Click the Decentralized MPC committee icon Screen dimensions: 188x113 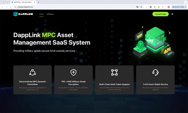pyautogui.click(x=33, y=72)
